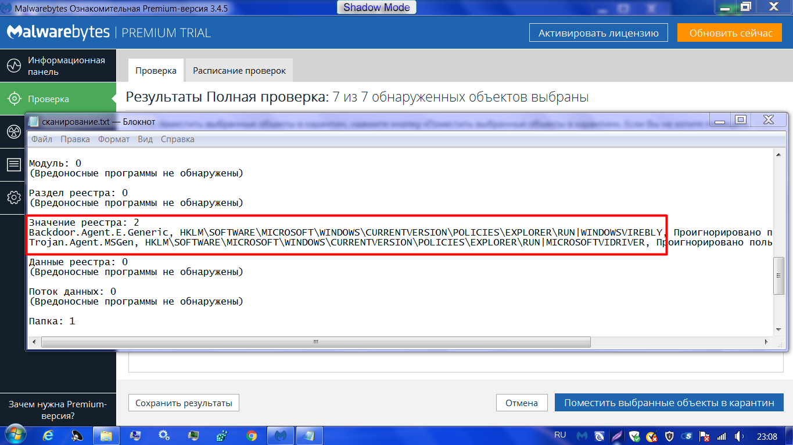Image resolution: width=793 pixels, height=445 pixels.
Task: Open the Зачем нужна Premium-версия link
Action: pyautogui.click(x=58, y=410)
